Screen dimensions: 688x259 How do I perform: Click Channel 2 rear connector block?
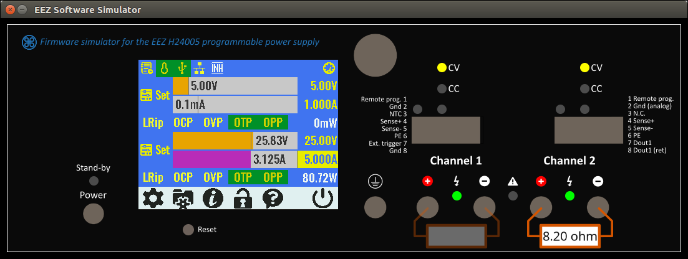589,130
